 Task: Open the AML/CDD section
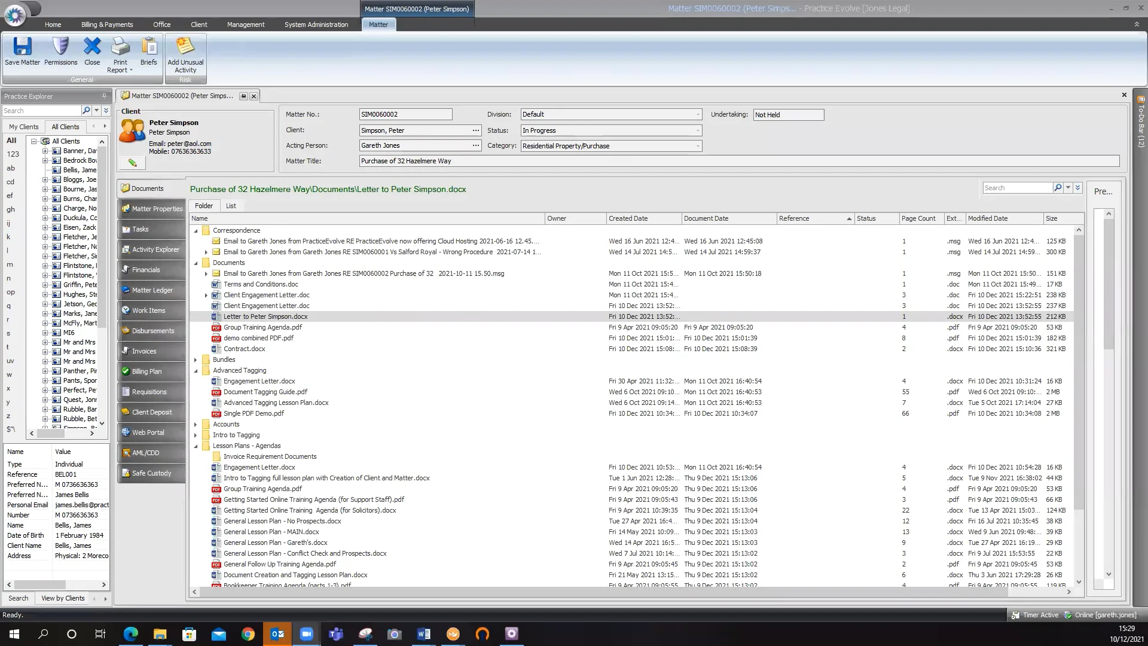(x=151, y=453)
